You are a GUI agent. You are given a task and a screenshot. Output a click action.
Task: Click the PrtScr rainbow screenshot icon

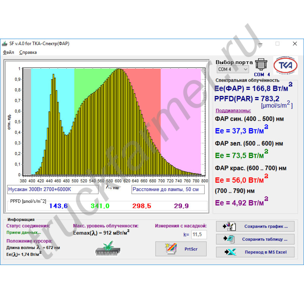(171, 249)
